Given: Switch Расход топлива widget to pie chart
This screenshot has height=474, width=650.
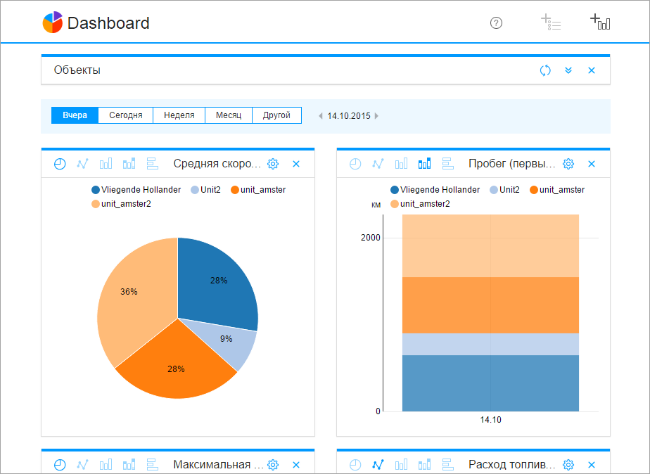Looking at the screenshot, I should [x=355, y=465].
